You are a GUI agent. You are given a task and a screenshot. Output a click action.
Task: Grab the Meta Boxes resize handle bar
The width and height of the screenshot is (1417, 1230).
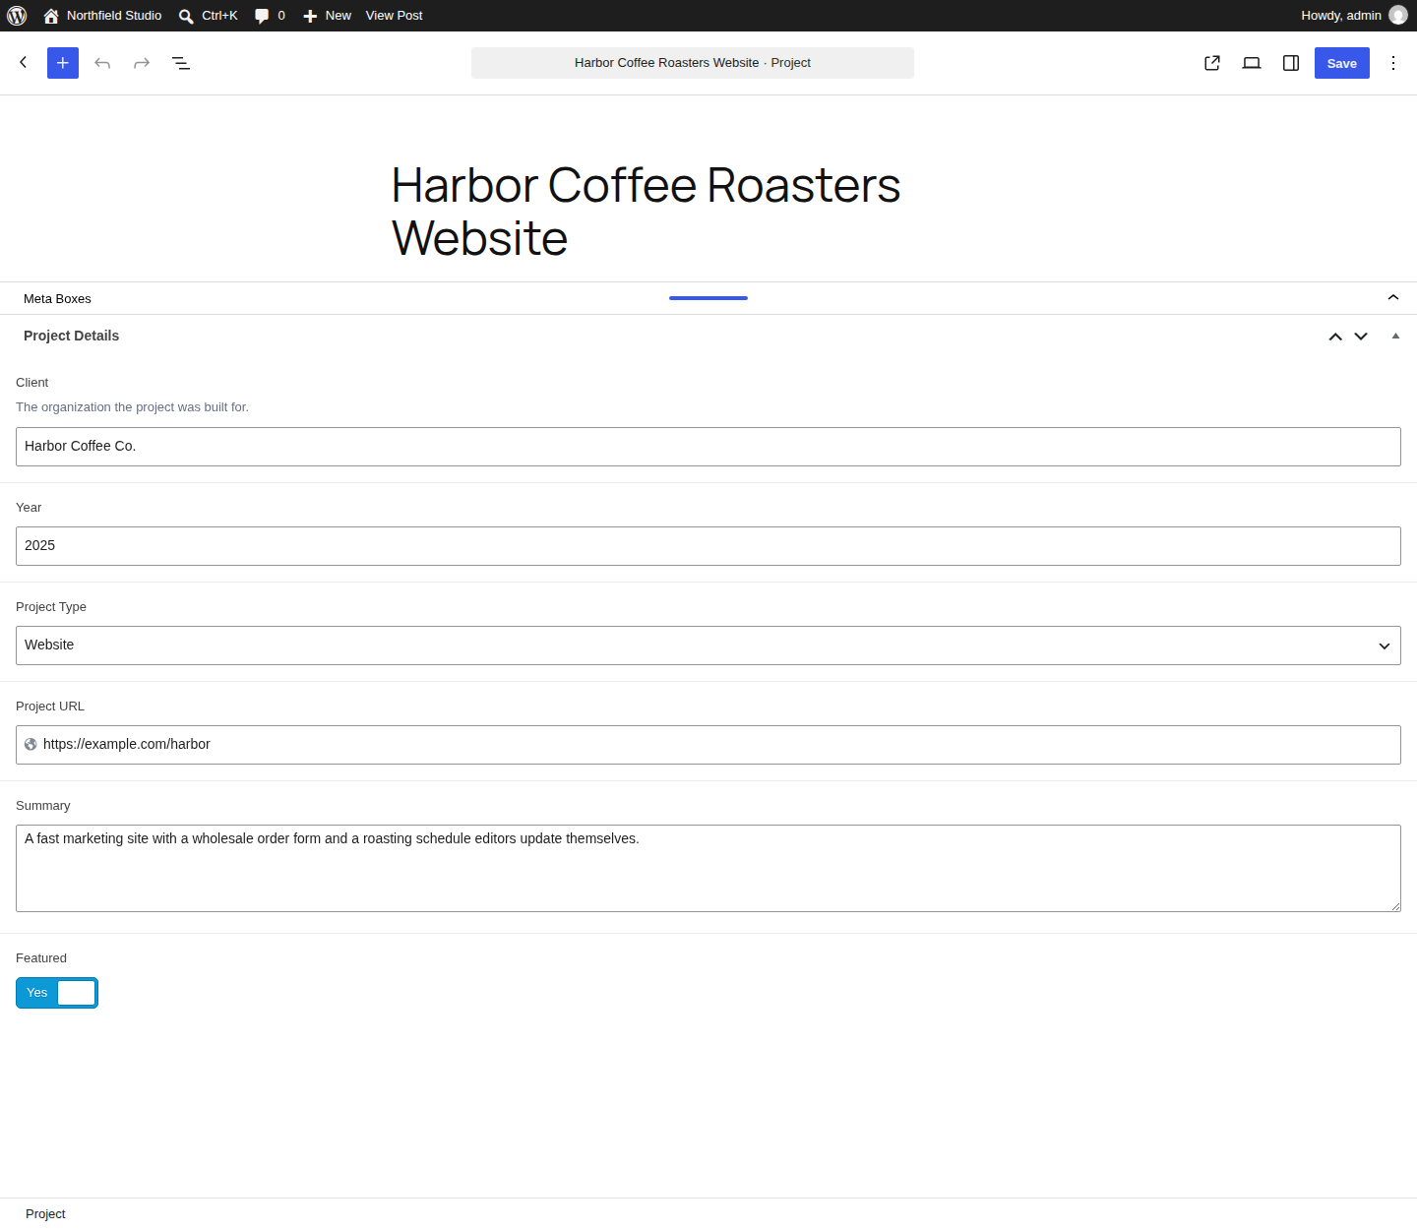tap(708, 297)
